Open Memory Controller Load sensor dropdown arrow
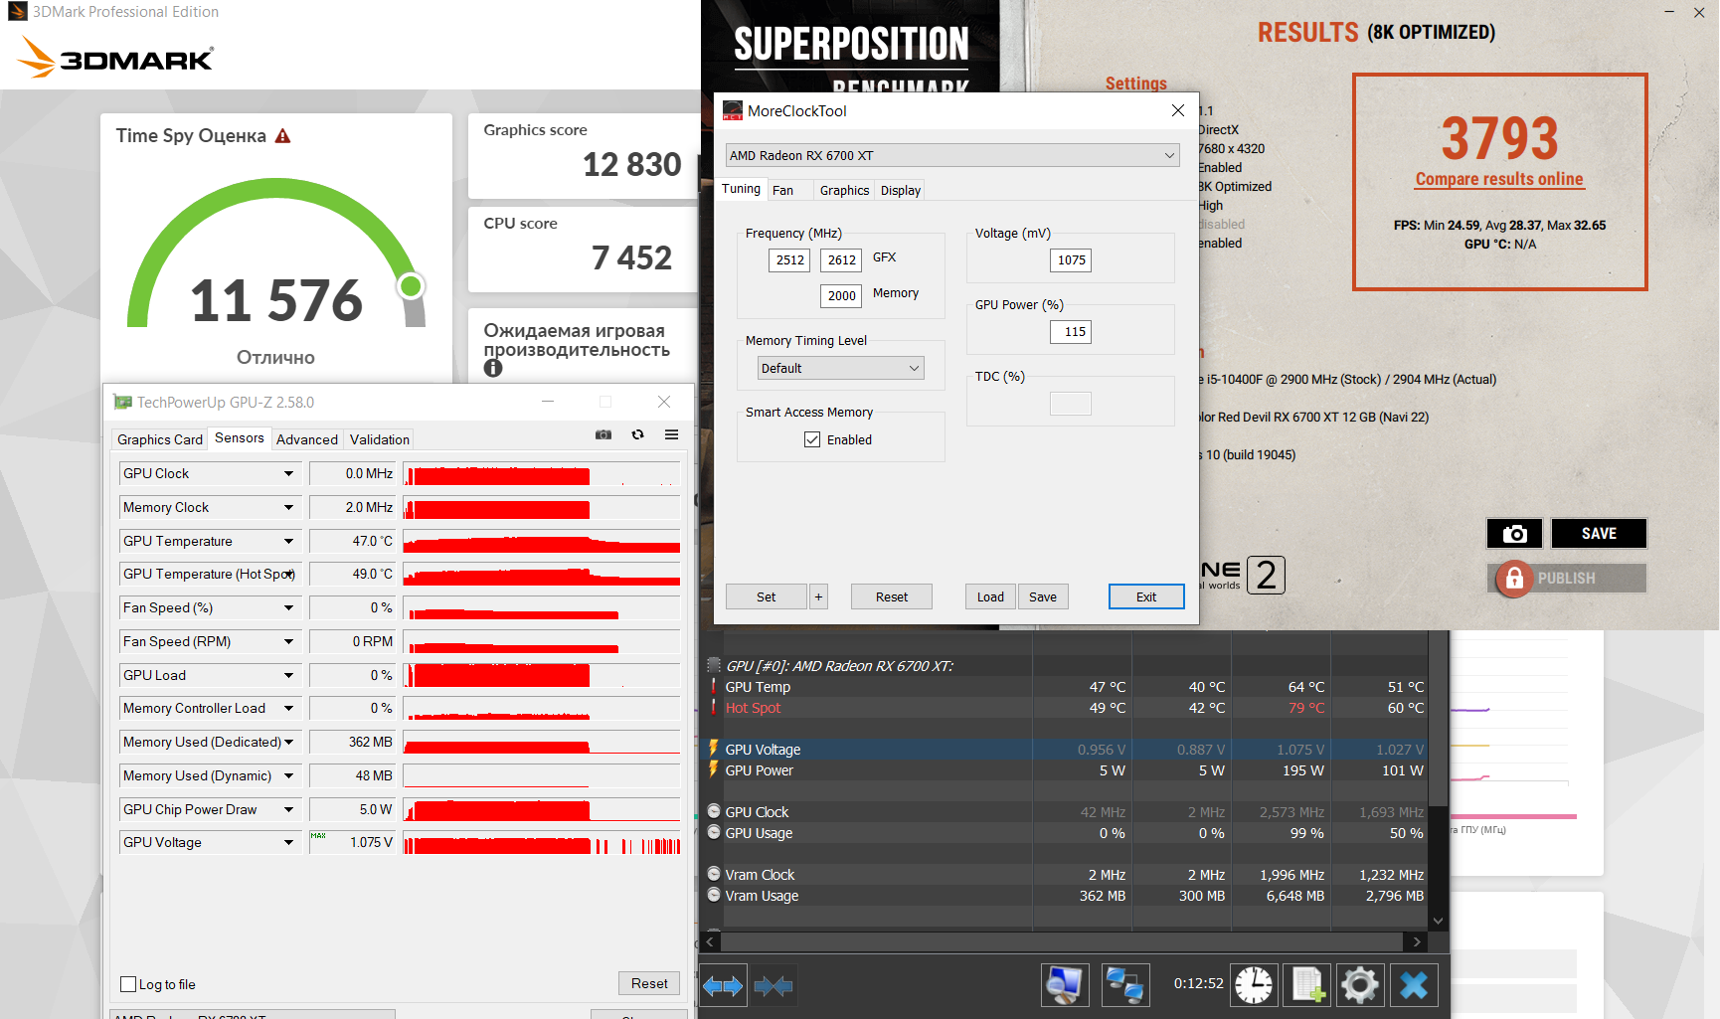This screenshot has width=1720, height=1019. point(288,709)
